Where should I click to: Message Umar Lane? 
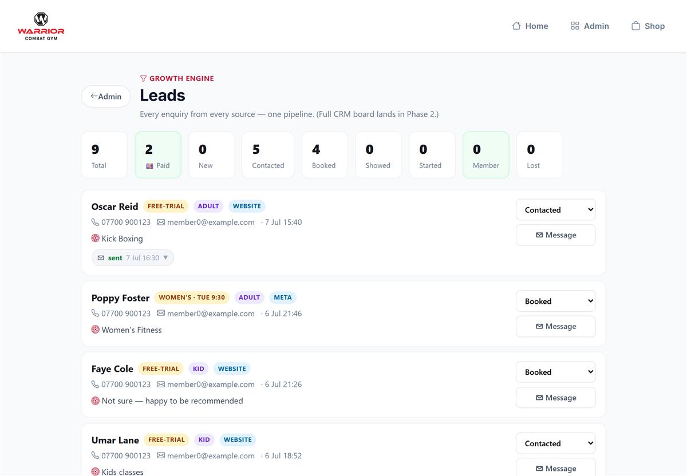tap(555, 466)
